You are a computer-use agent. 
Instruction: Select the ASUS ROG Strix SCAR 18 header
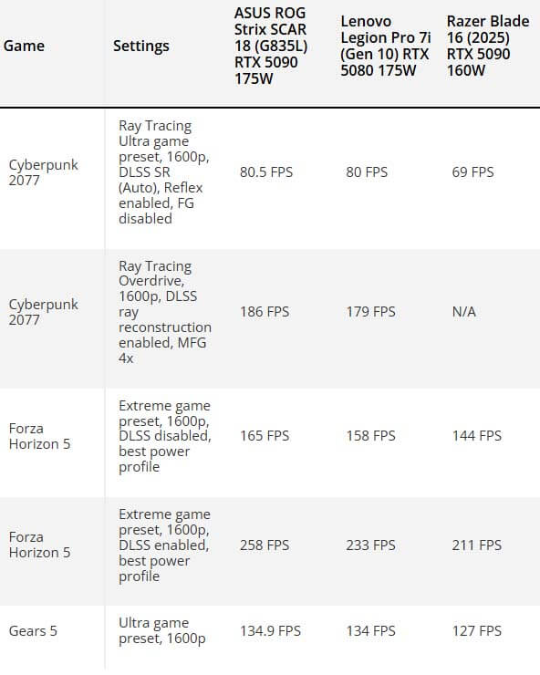pyautogui.click(x=271, y=46)
